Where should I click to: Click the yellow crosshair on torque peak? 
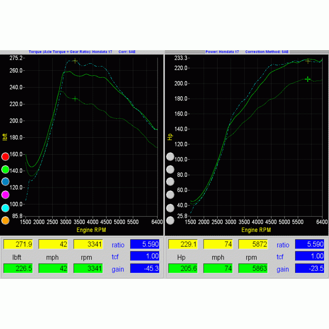pos(75,61)
